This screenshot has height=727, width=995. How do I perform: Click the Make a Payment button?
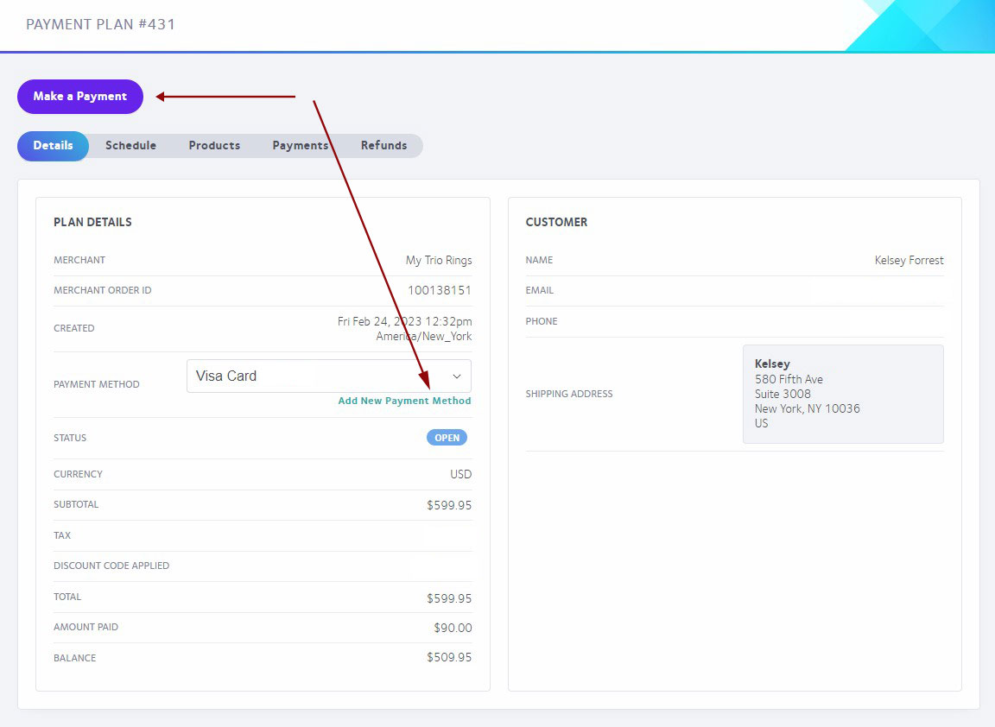pos(80,97)
